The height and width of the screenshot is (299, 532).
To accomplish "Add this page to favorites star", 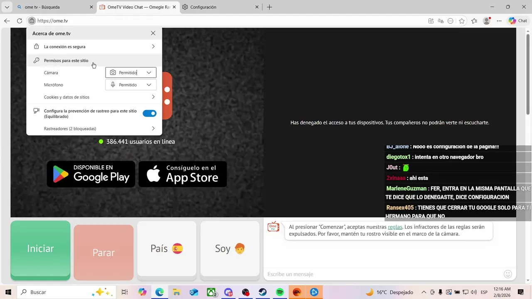I will (462, 21).
